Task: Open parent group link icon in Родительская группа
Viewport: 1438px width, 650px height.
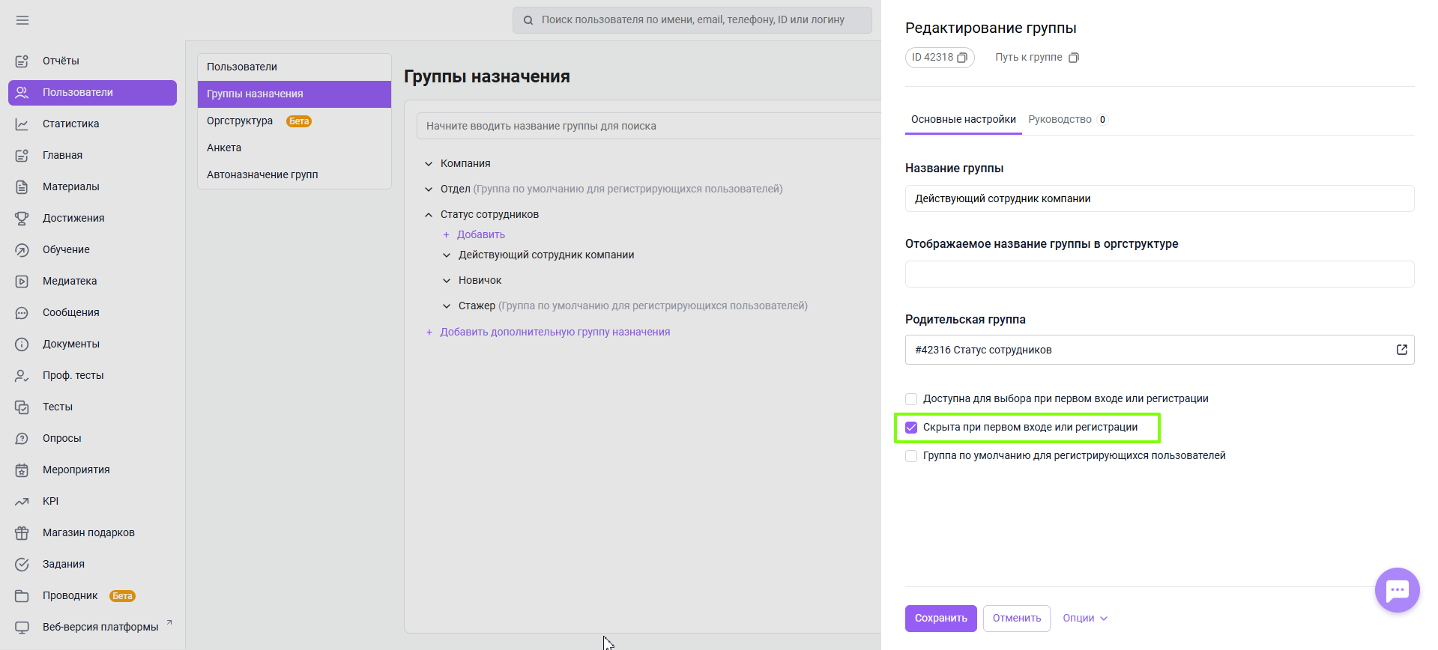Action: 1401,350
